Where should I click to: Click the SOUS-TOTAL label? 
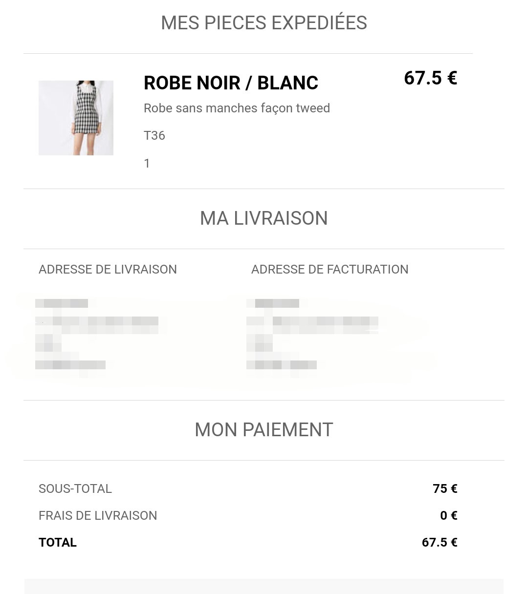75,489
